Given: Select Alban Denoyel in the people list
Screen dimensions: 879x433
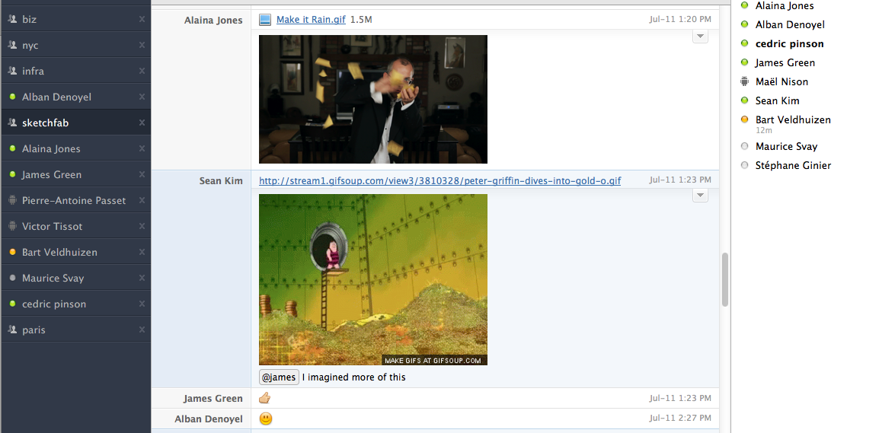Looking at the screenshot, I should point(790,24).
